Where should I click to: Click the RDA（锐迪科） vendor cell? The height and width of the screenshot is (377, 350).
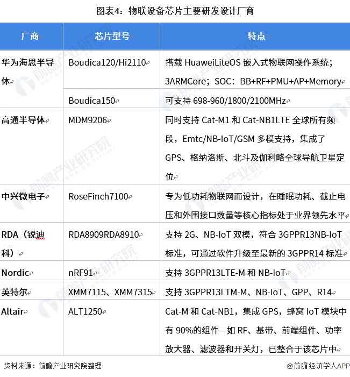[32, 241]
